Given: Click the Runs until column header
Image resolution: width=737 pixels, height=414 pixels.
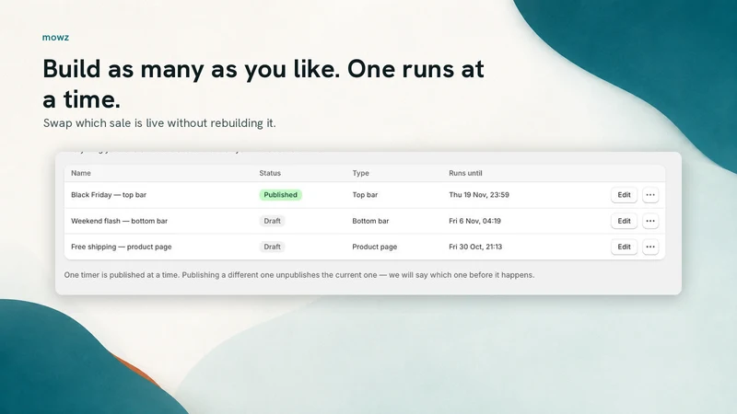Looking at the screenshot, I should tap(465, 173).
